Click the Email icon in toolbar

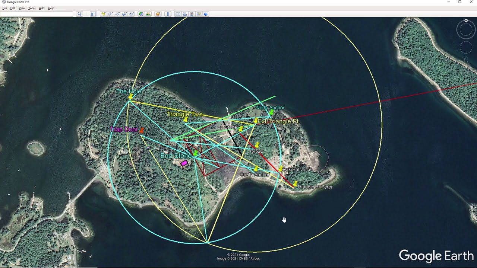tap(178, 14)
